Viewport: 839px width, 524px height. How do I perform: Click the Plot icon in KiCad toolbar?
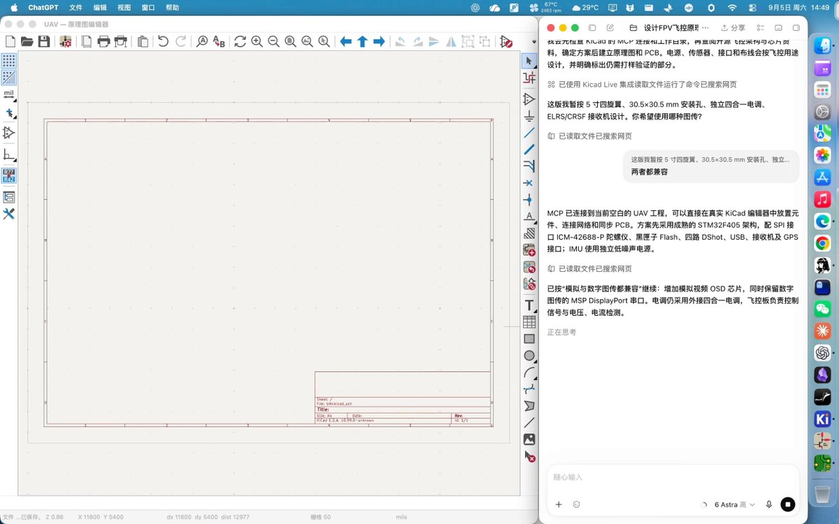tap(121, 42)
